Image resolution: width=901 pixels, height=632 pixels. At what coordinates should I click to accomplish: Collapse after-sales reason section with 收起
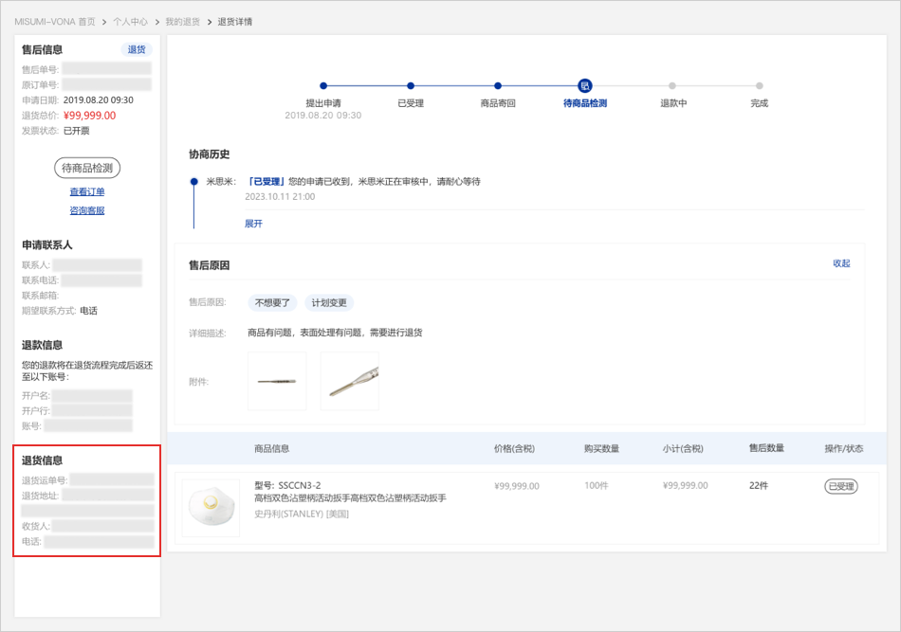pos(841,263)
